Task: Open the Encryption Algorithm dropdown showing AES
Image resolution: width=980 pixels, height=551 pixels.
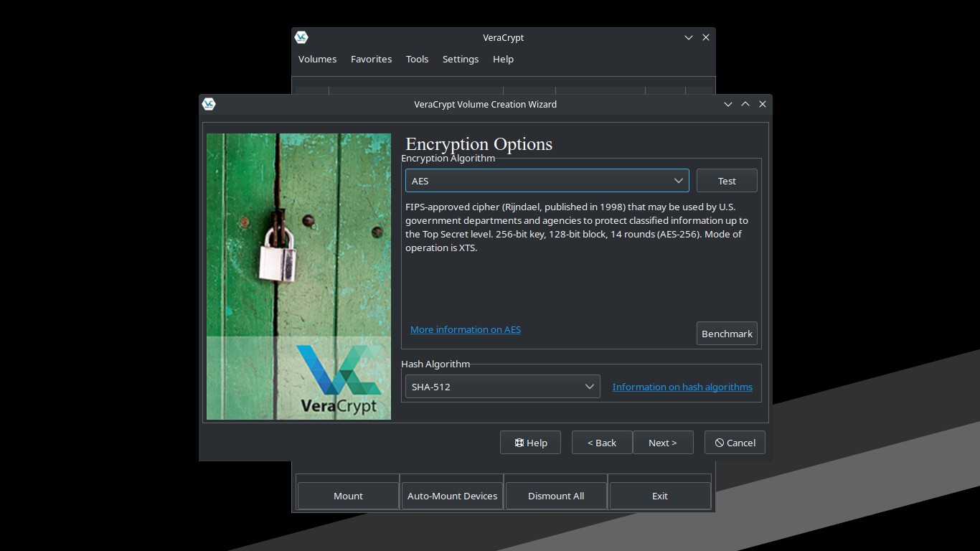Action: (547, 181)
